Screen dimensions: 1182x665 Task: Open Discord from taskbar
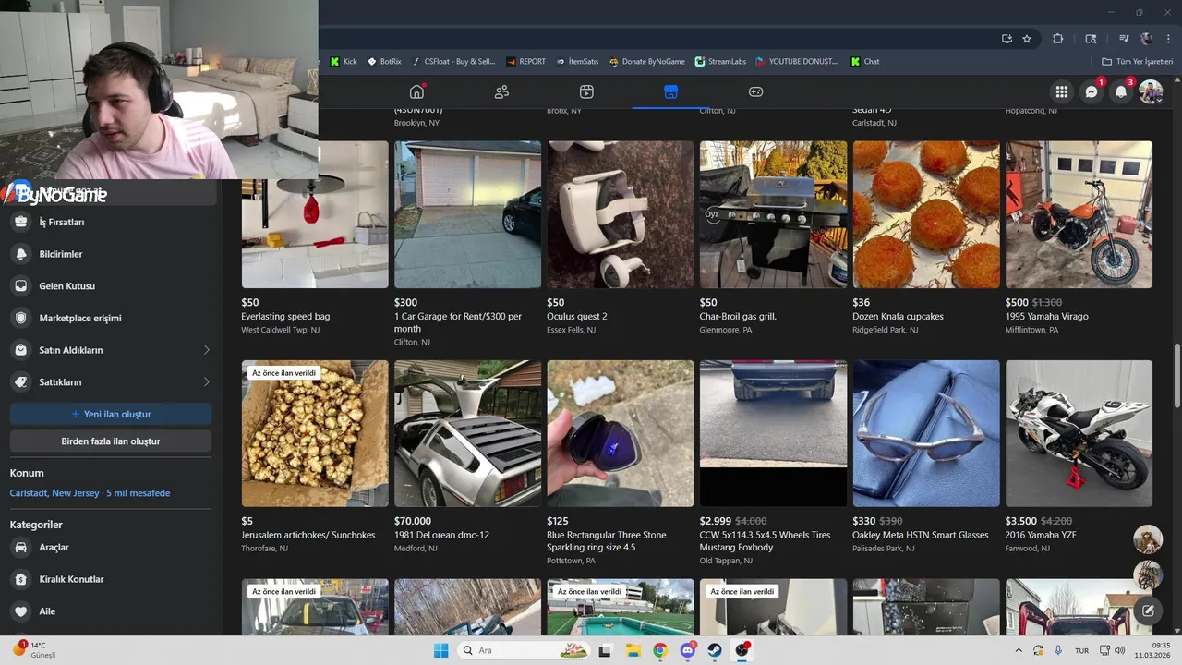point(688,650)
